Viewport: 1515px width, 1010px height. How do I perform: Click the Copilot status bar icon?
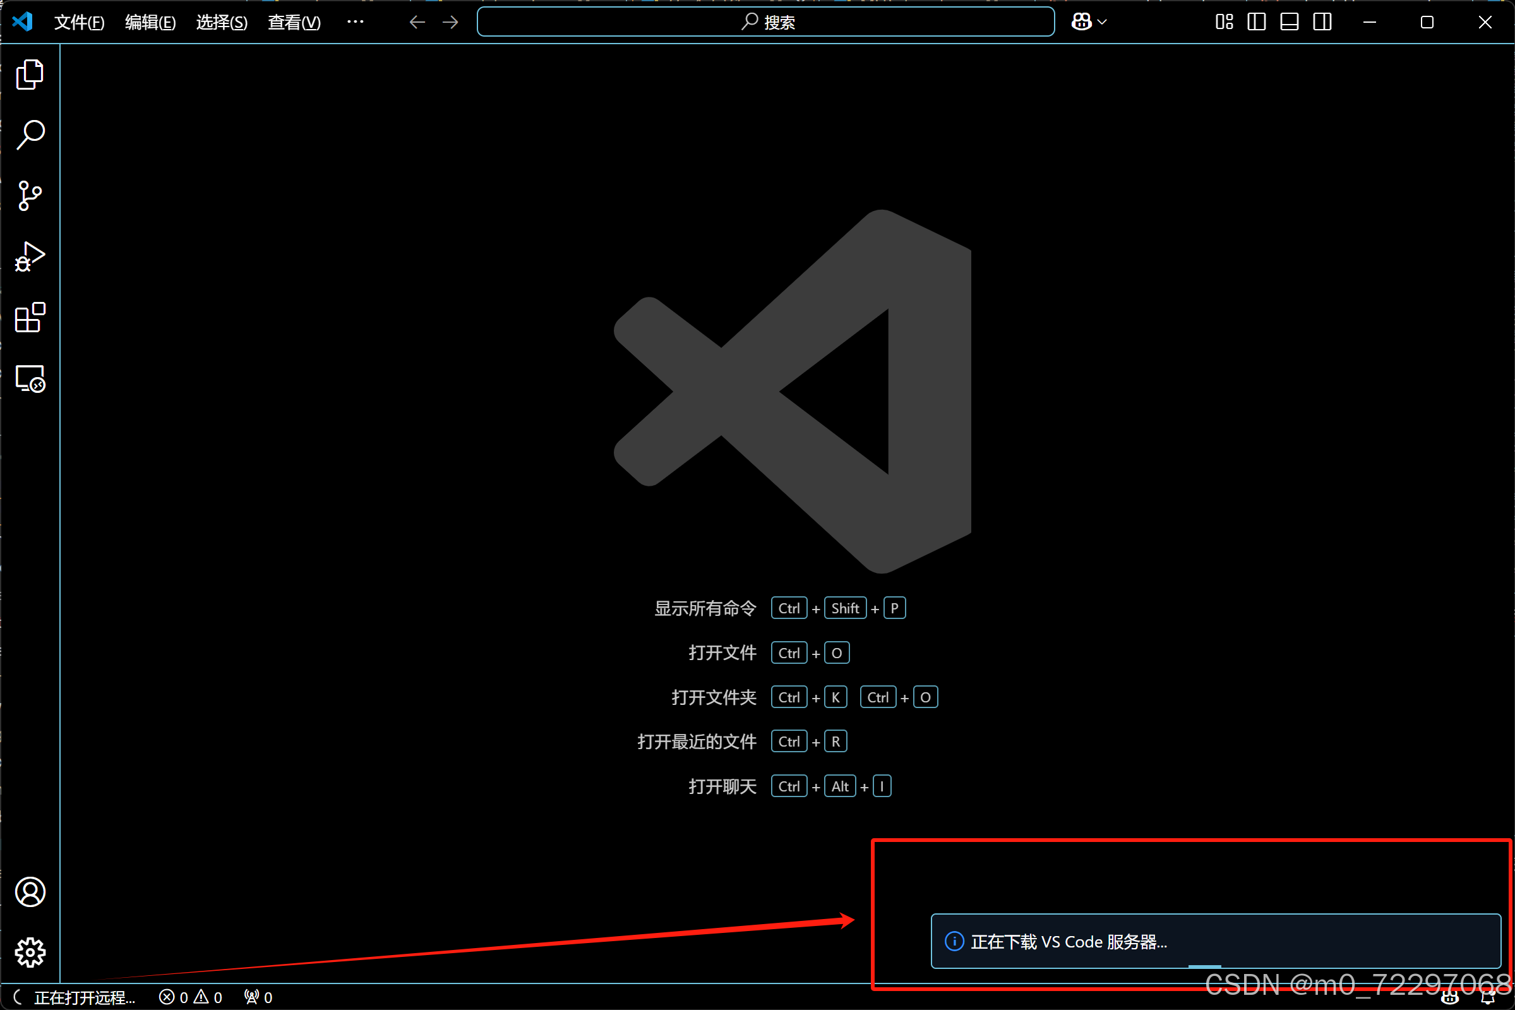click(x=1450, y=999)
